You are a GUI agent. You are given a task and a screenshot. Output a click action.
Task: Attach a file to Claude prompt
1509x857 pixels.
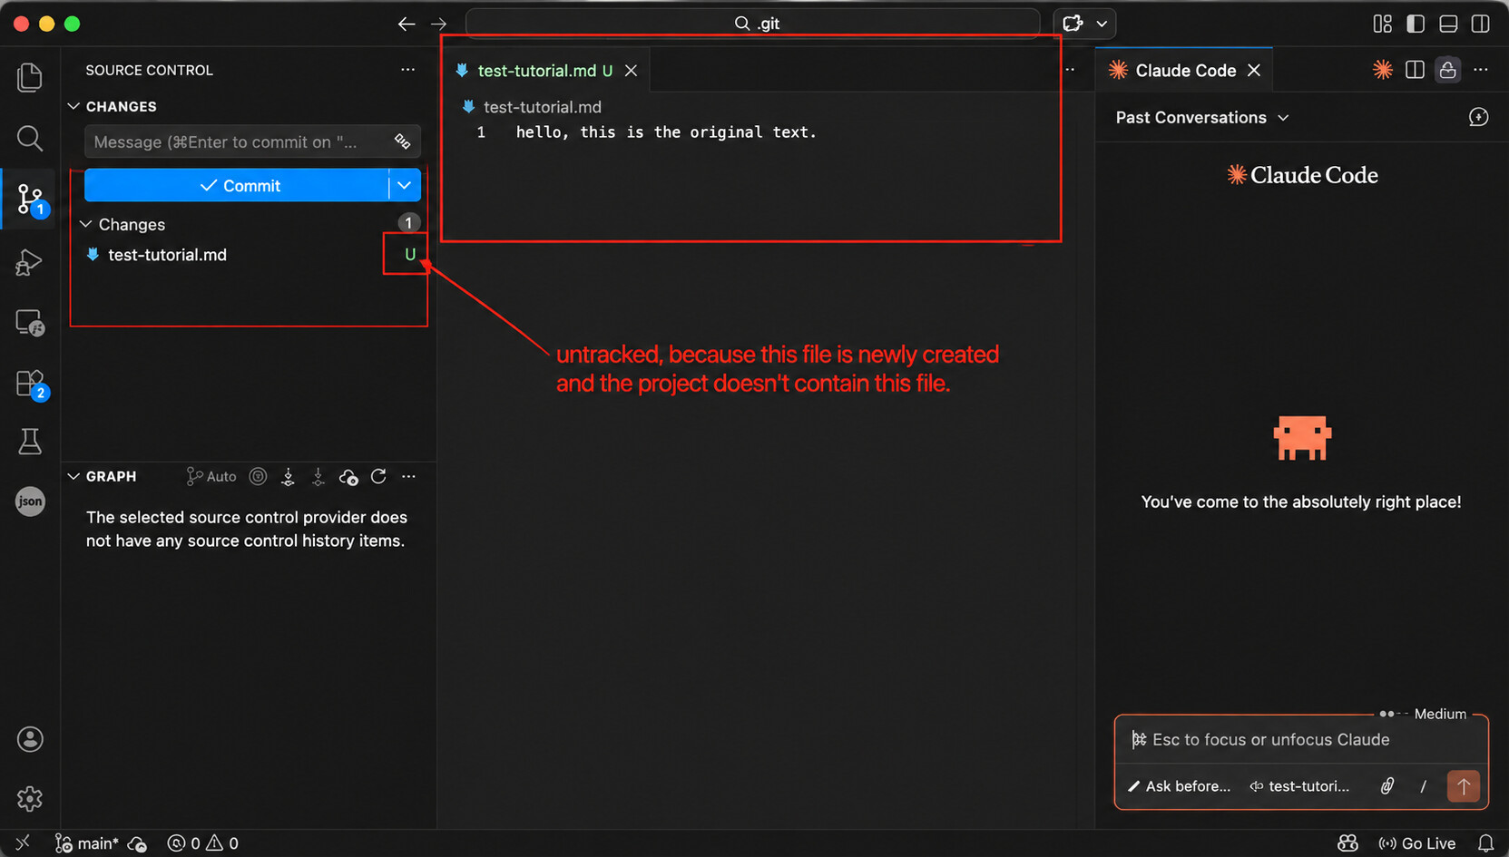(x=1387, y=786)
